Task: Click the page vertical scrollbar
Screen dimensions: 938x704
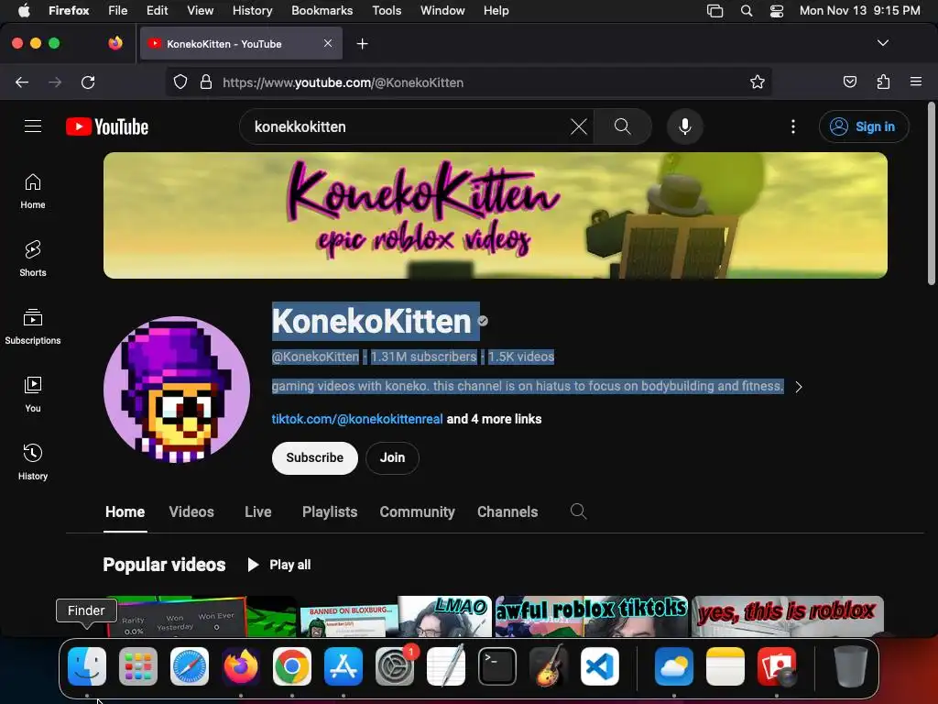Action: [x=931, y=192]
